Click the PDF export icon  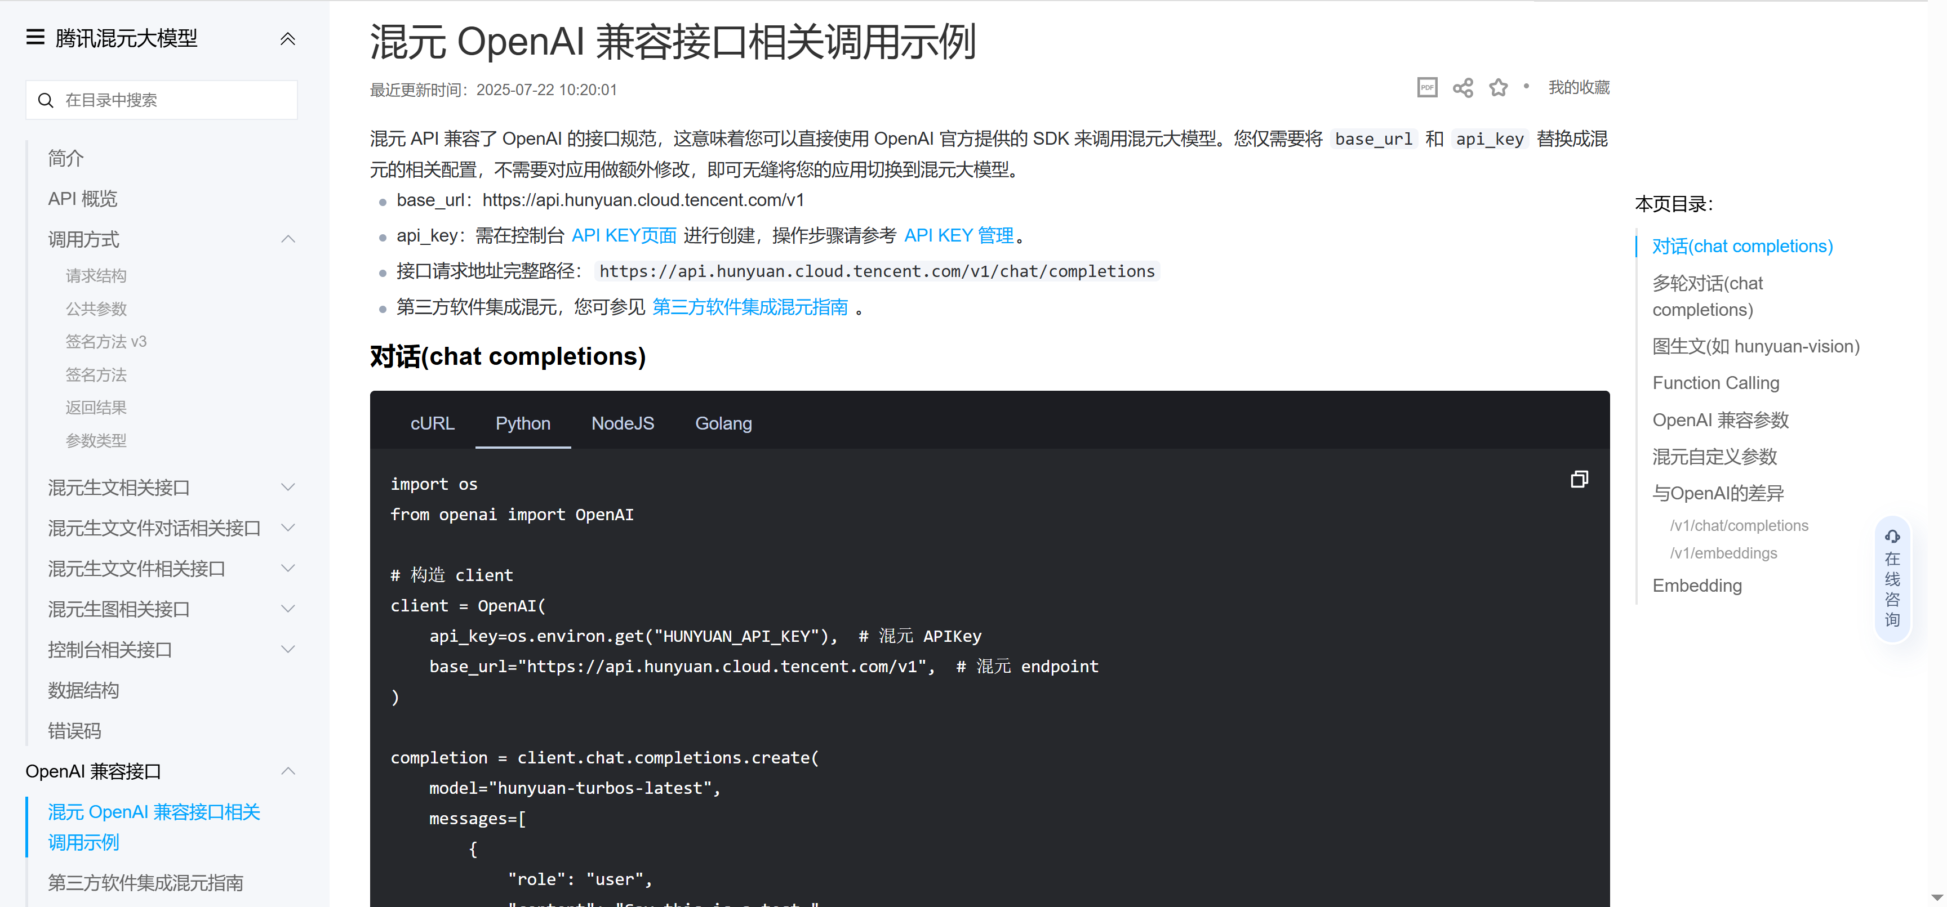1426,88
